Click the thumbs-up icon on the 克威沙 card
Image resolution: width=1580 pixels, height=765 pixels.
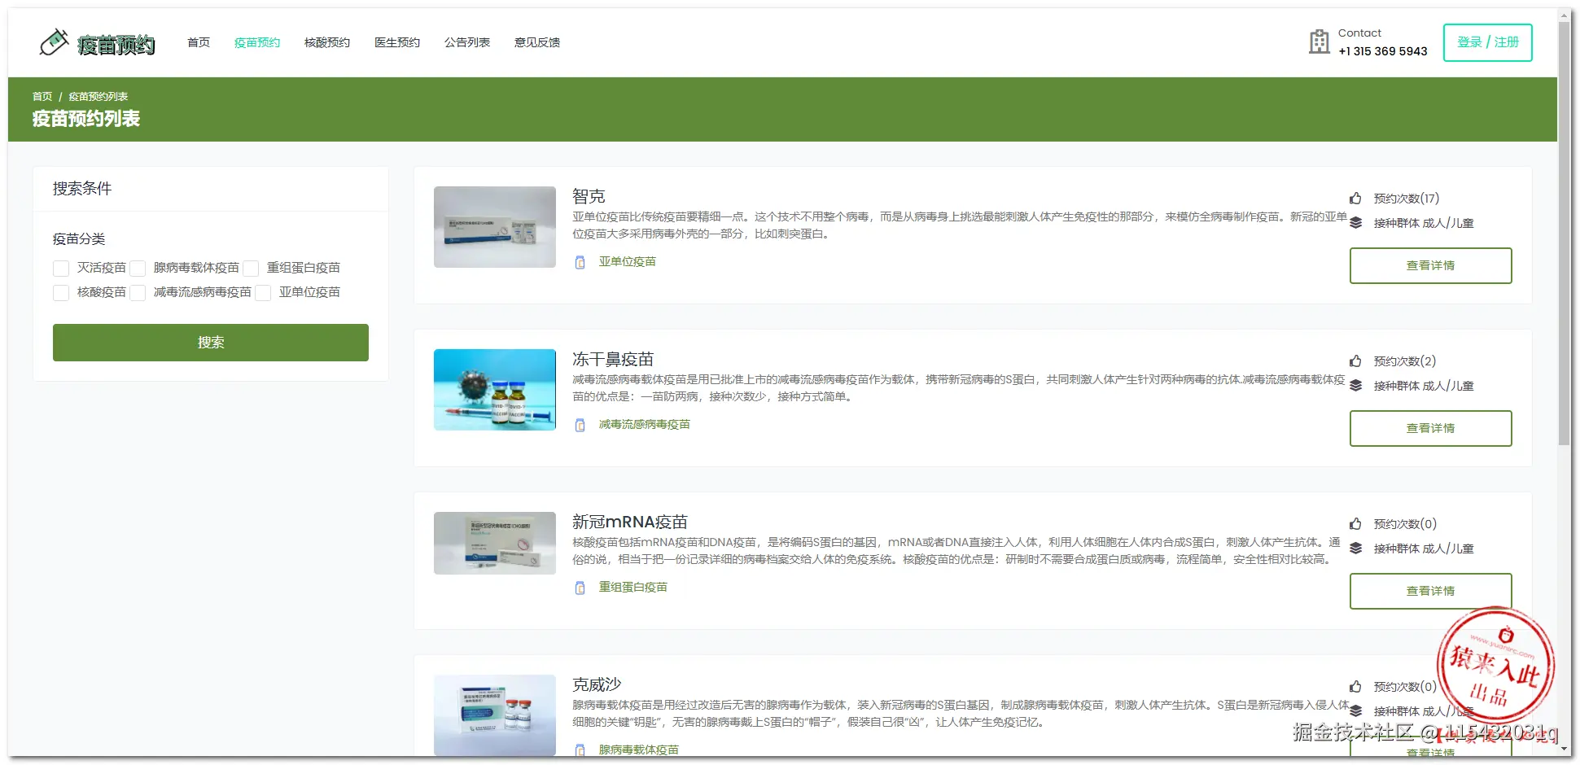[x=1355, y=687]
